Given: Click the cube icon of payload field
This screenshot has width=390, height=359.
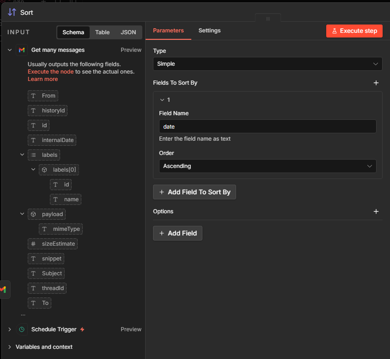Looking at the screenshot, I should coord(33,214).
